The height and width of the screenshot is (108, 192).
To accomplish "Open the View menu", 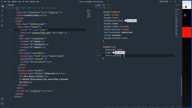I will pyautogui.click(x=19, y=1).
